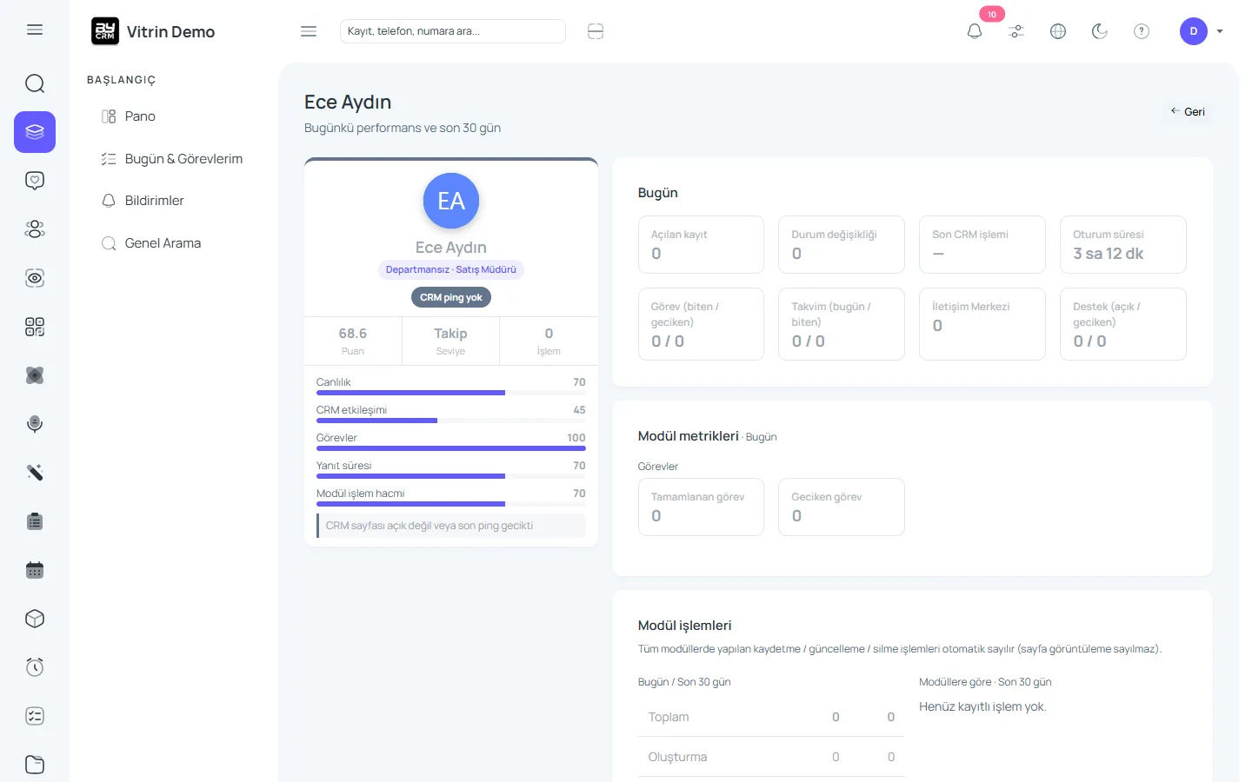
Task: Click the Son CRM işlemi card
Action: 982,245
